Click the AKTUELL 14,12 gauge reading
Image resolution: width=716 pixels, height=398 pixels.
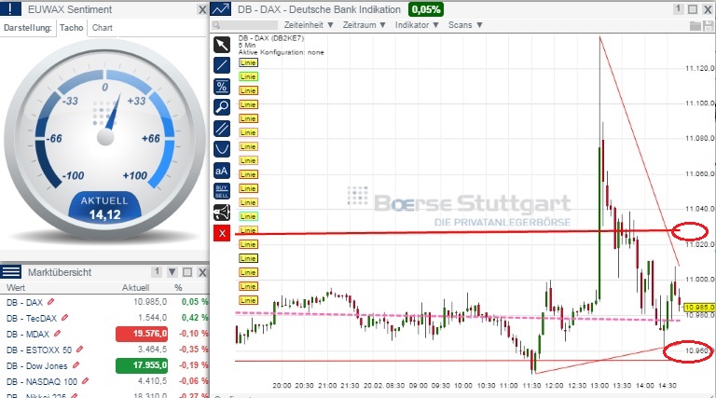pos(104,208)
